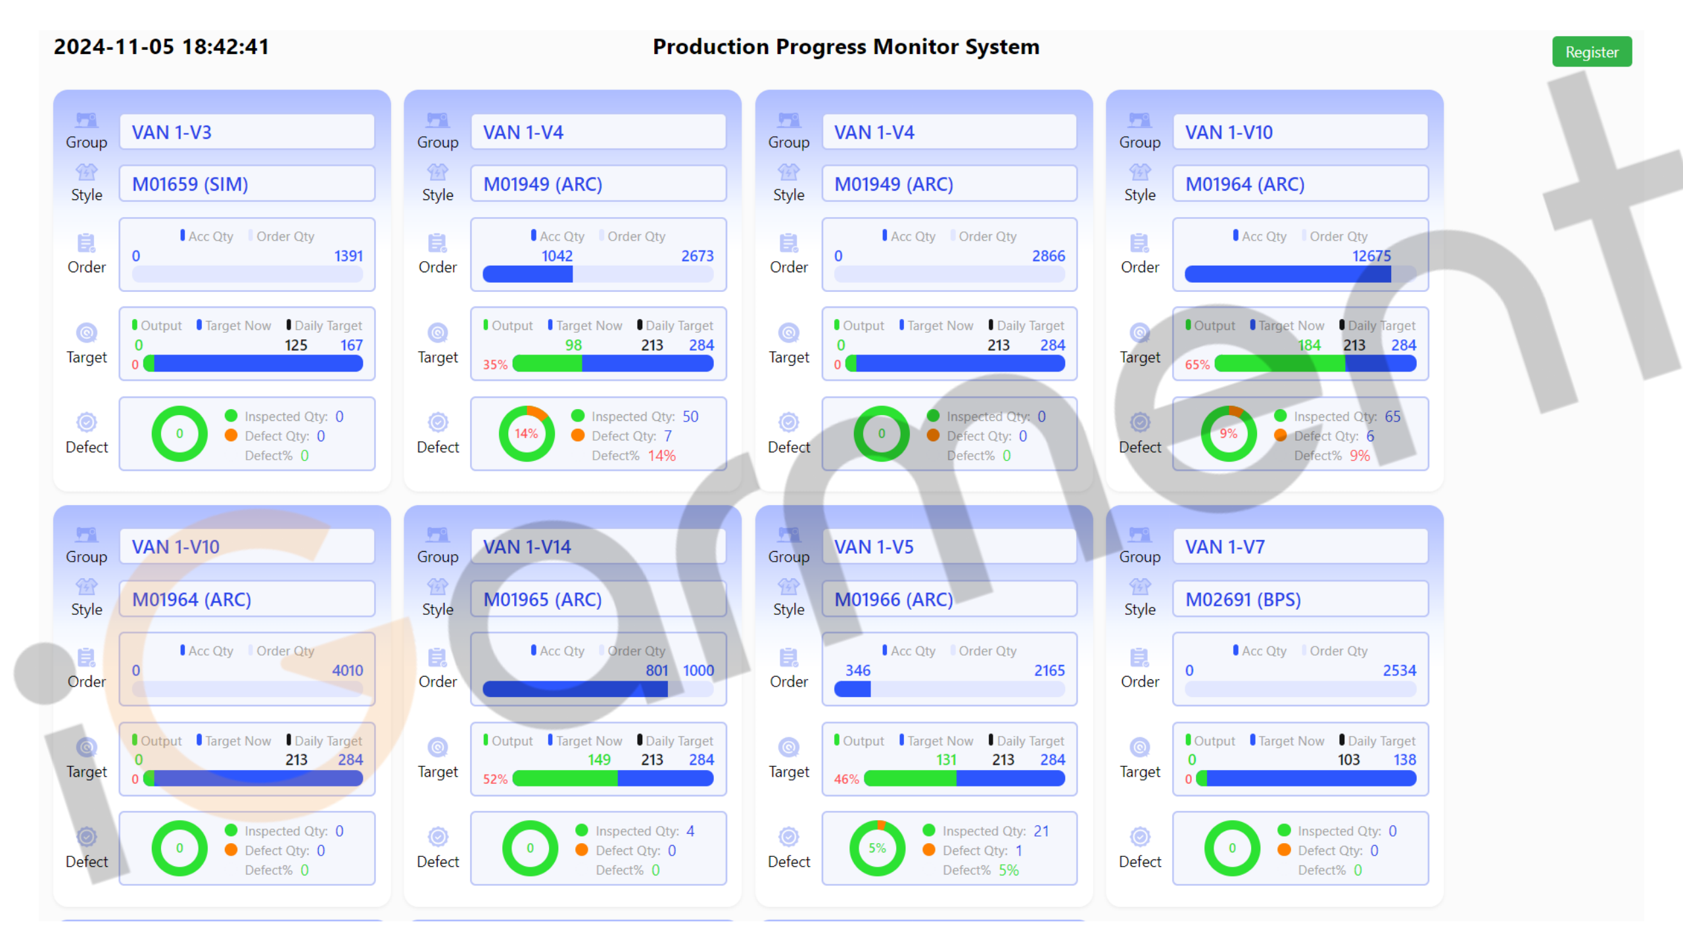Click Order icon in VAN 1-V5 card
The image size is (1683, 947).
tap(788, 658)
